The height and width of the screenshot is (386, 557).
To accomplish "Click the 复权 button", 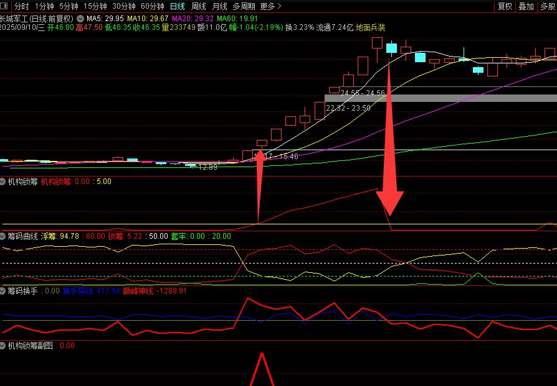I will [505, 6].
